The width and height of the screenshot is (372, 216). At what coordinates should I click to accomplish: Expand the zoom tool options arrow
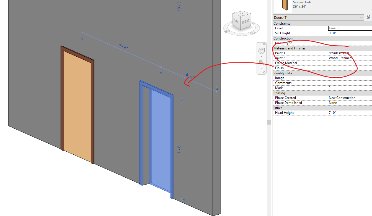261,68
